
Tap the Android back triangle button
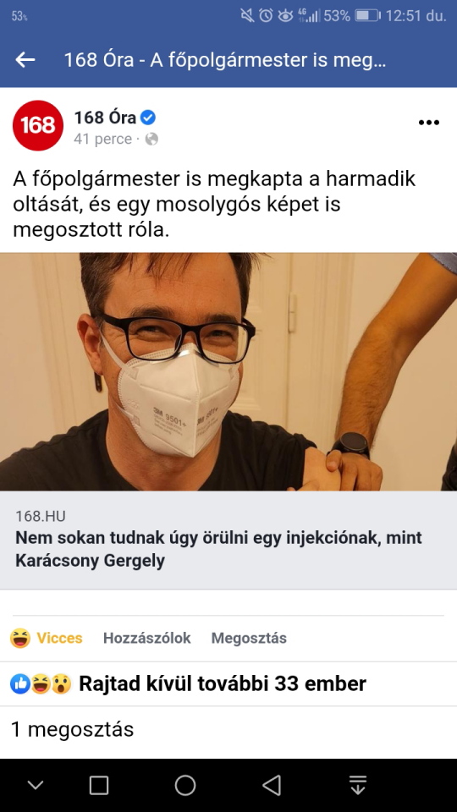272,785
